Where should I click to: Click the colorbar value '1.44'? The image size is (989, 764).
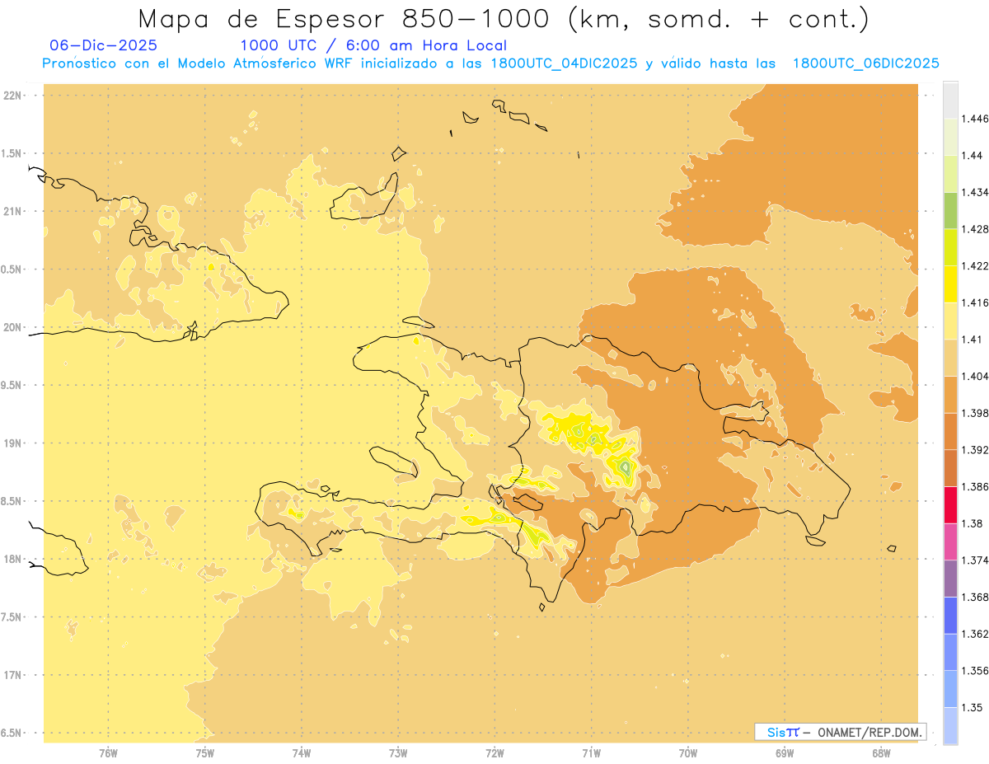[x=973, y=155]
